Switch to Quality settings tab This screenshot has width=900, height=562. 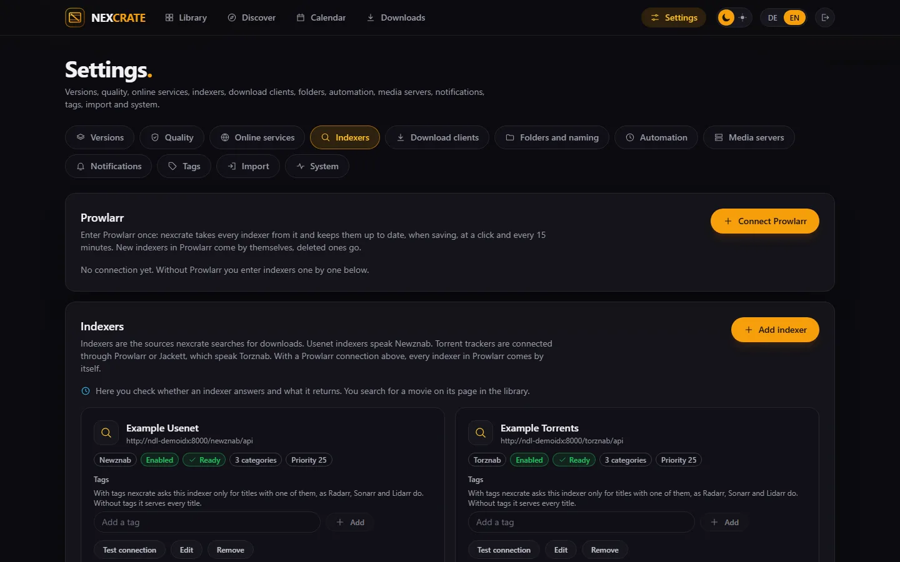(172, 137)
